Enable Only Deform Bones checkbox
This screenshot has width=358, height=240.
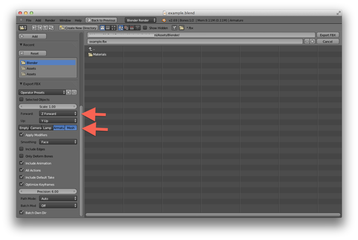tap(21, 156)
